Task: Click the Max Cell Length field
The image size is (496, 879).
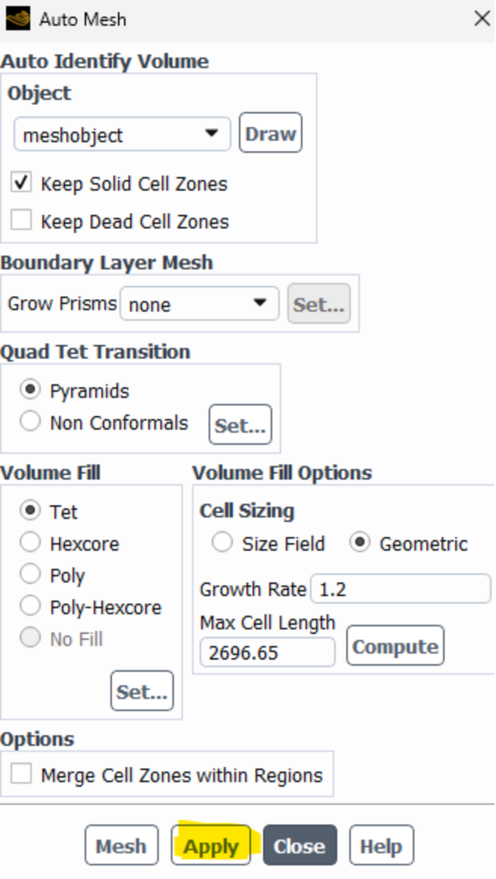Action: click(267, 652)
